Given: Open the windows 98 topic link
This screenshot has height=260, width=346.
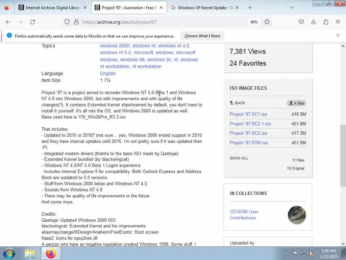Looking at the screenshot, I should click(x=132, y=60).
